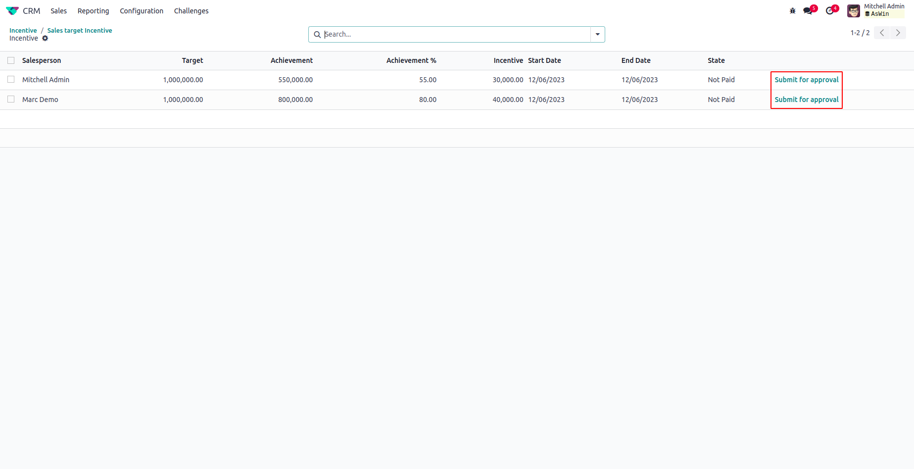Go to next page arrow
The image size is (914, 469).
[x=898, y=33]
